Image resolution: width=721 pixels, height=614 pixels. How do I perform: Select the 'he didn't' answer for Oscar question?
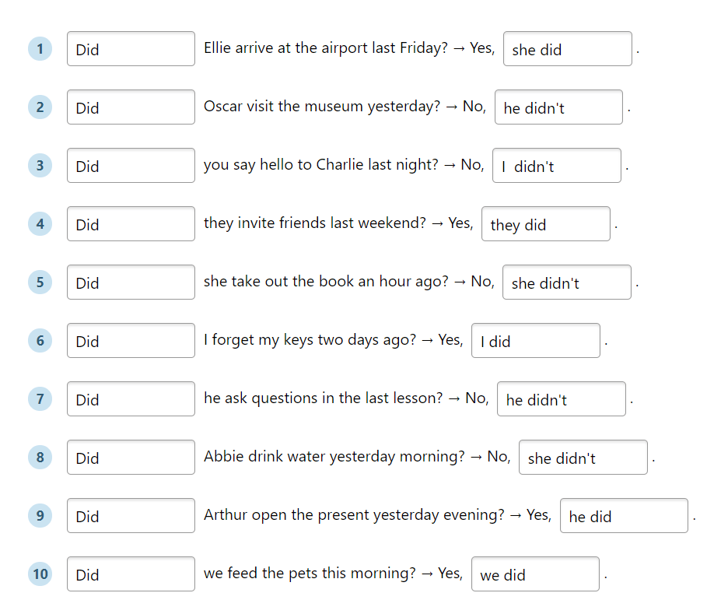tap(558, 107)
